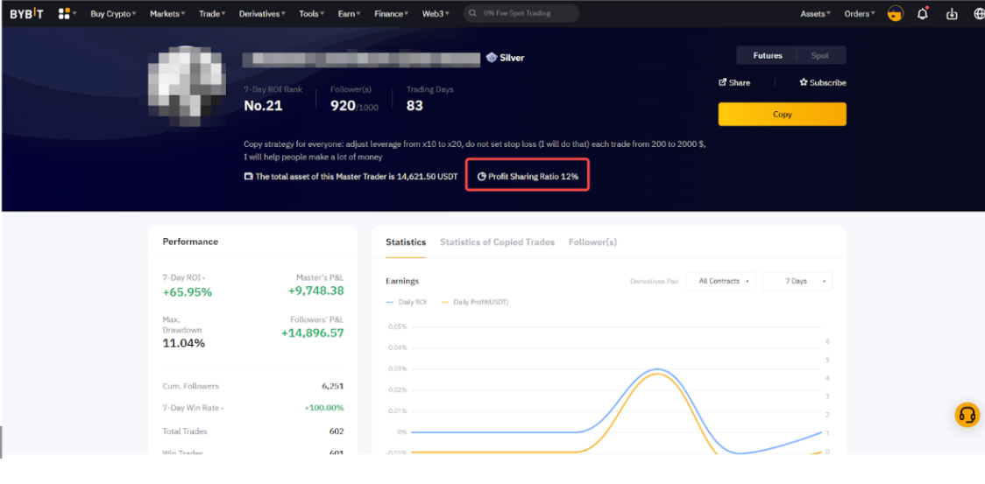Click the 0% Fee Spot Trading search field
The width and height of the screenshot is (985, 484).
point(521,14)
